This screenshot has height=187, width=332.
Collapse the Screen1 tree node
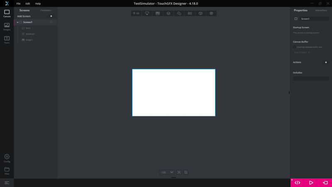[17, 22]
